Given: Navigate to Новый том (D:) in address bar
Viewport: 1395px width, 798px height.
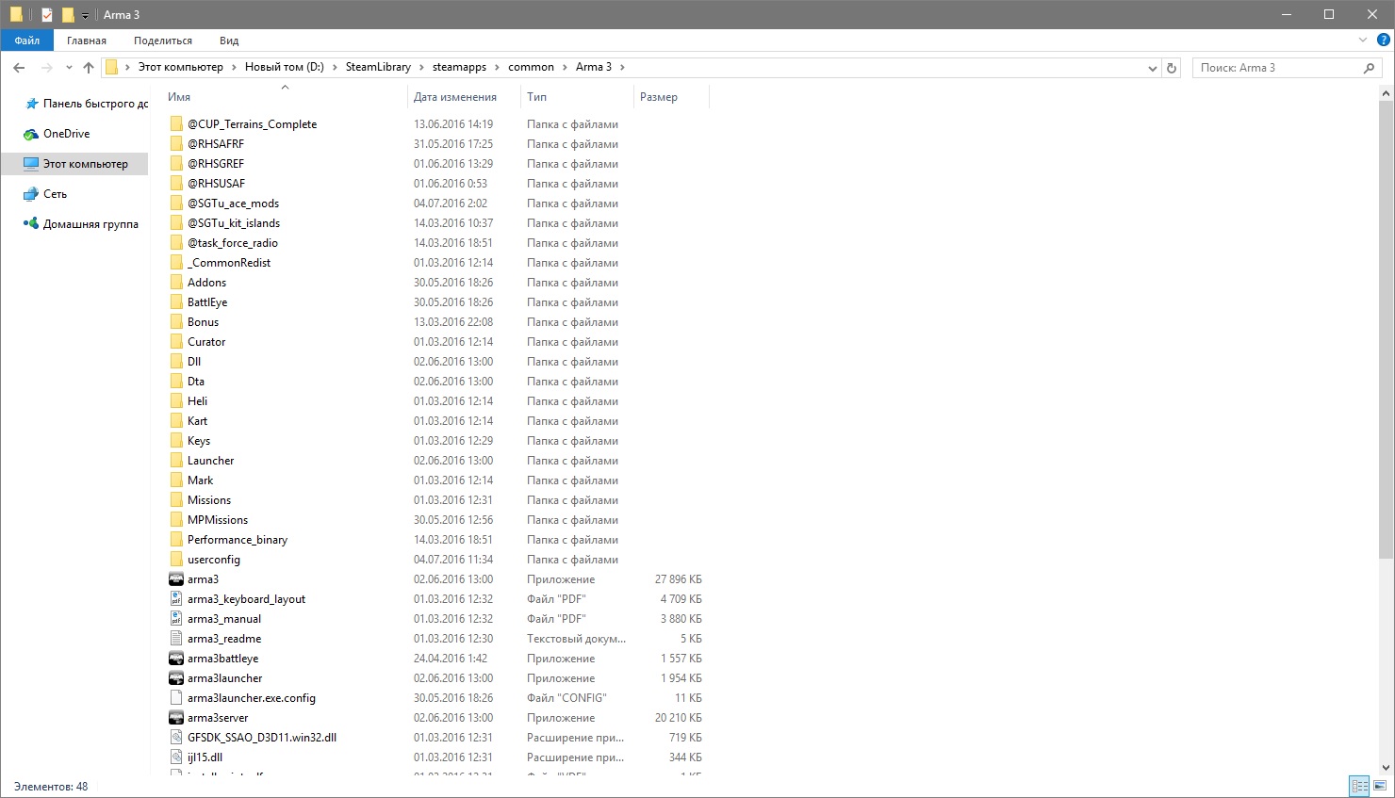Looking at the screenshot, I should (285, 68).
